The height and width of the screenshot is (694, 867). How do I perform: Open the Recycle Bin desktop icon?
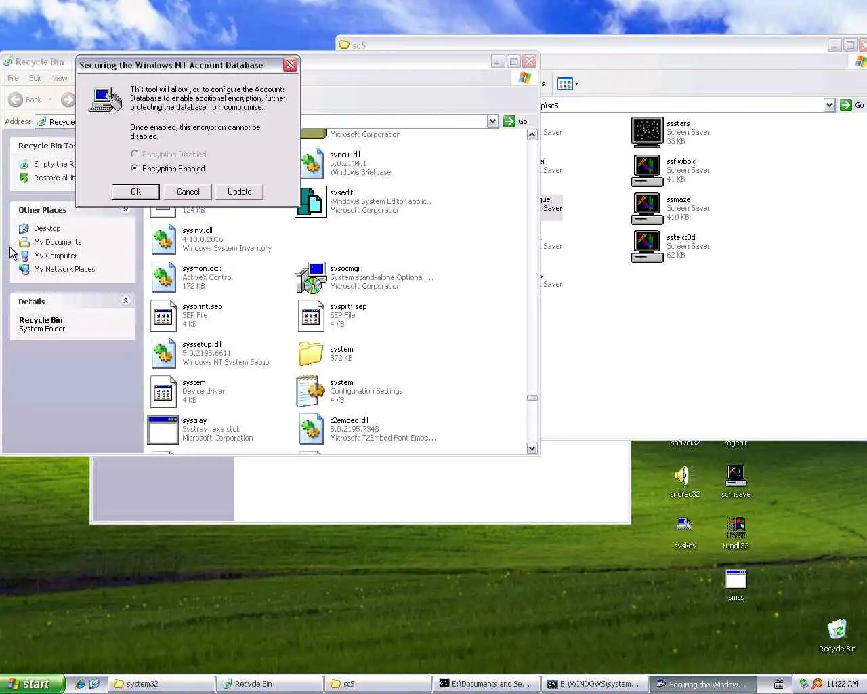pyautogui.click(x=837, y=630)
